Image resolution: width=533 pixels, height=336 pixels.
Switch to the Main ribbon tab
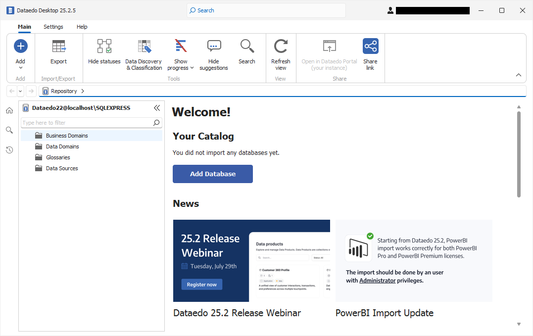pyautogui.click(x=24, y=27)
